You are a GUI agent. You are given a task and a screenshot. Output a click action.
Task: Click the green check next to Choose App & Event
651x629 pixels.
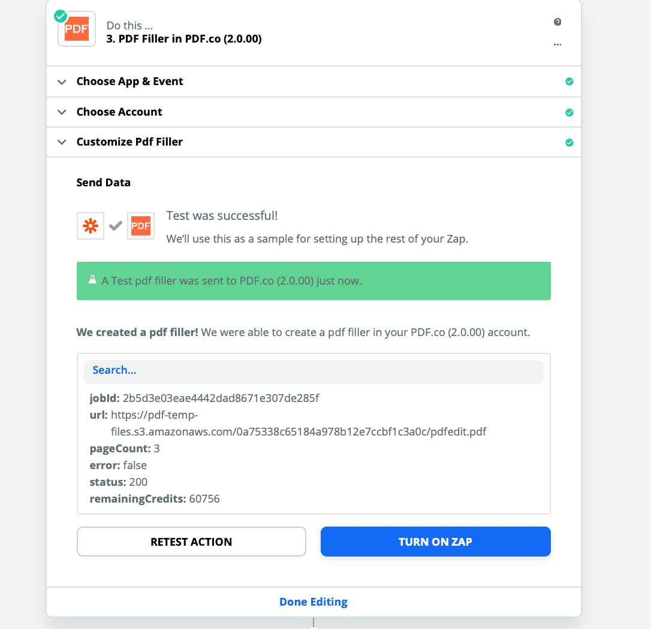coord(569,81)
